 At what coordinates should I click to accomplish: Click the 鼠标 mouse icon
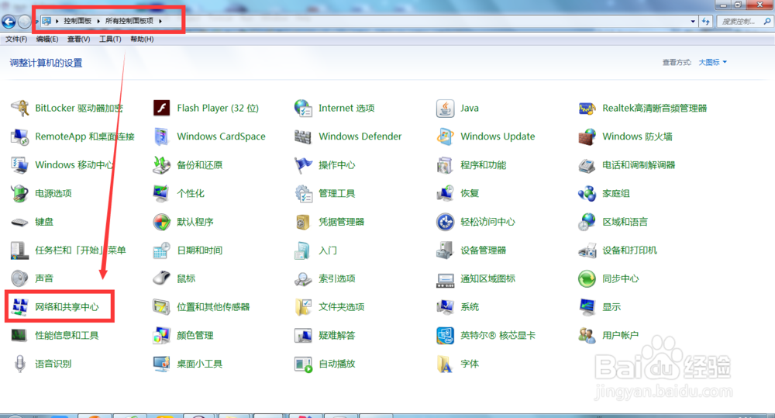[162, 278]
